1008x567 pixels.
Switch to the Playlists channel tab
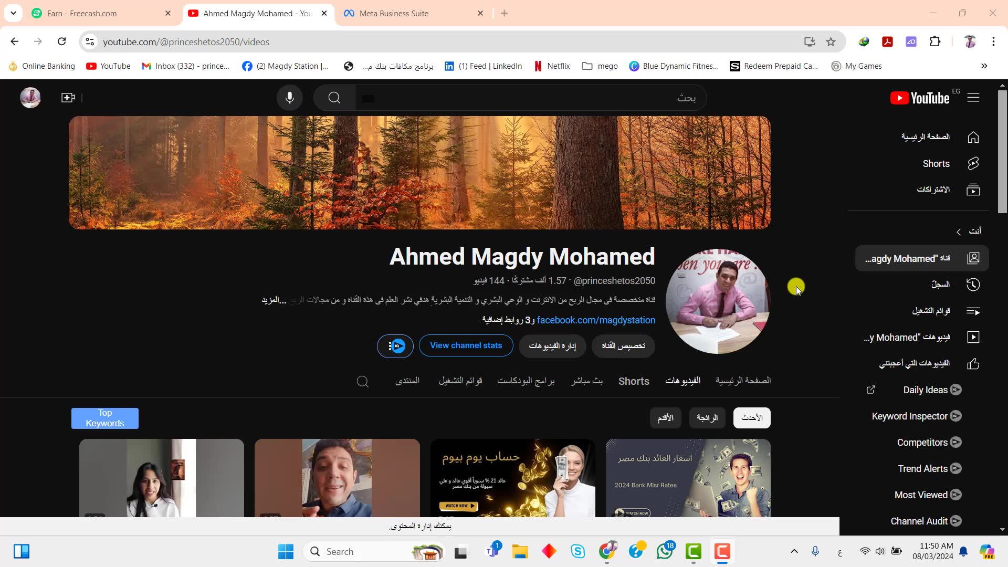click(x=460, y=381)
